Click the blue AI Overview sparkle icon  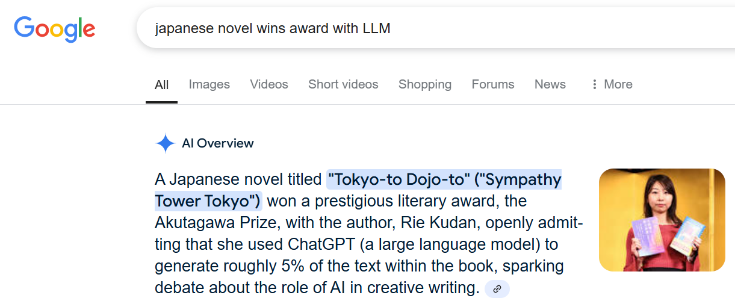(165, 143)
